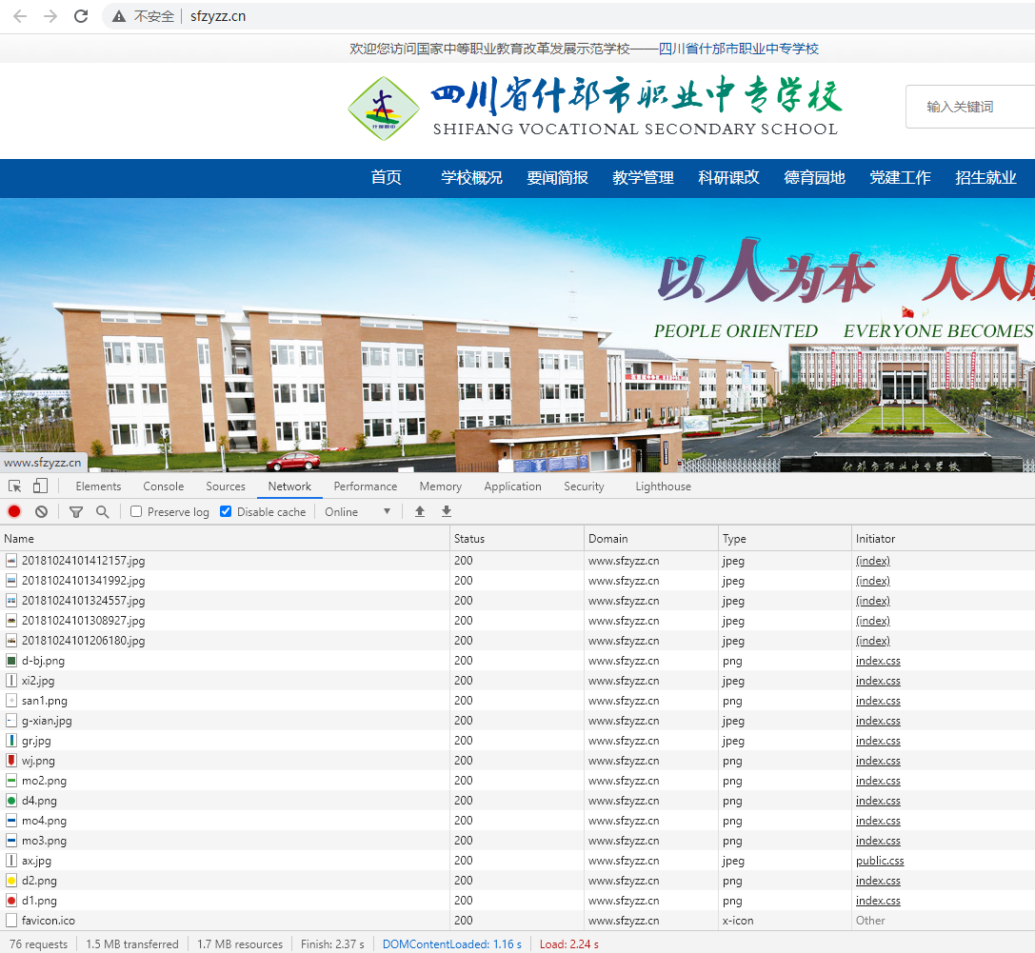Select the favicon.ico request row
The height and width of the screenshot is (953, 1035).
pos(49,921)
